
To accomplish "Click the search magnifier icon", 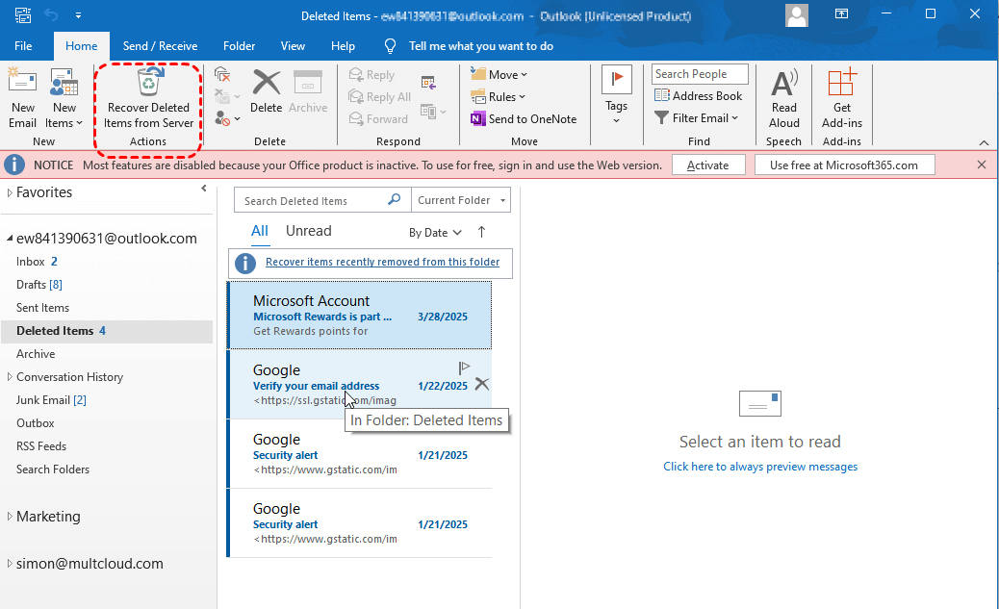I will pos(395,199).
